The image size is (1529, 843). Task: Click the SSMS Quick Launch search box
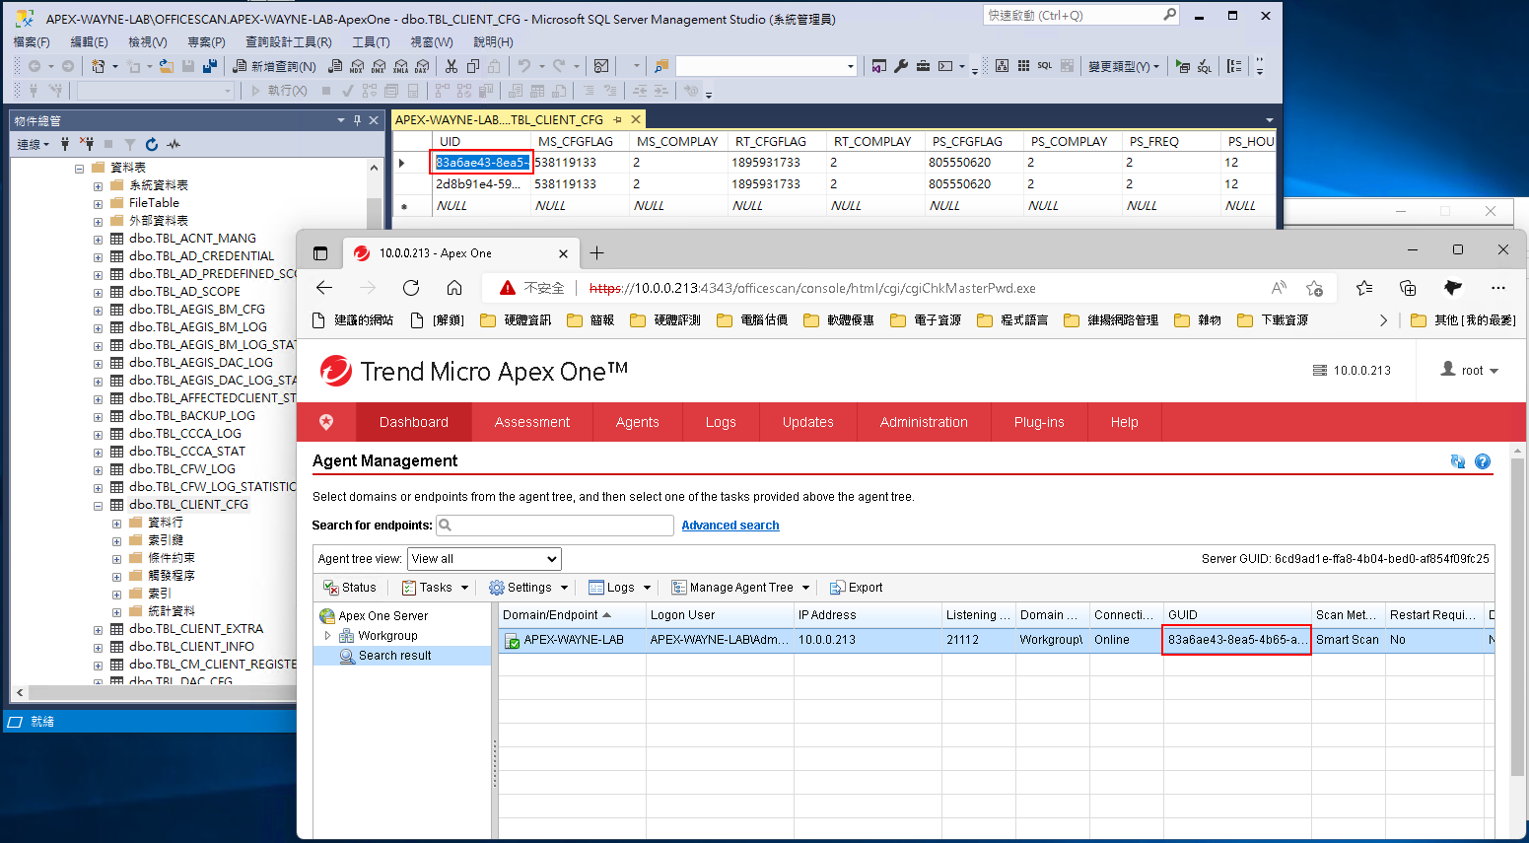coord(1081,15)
